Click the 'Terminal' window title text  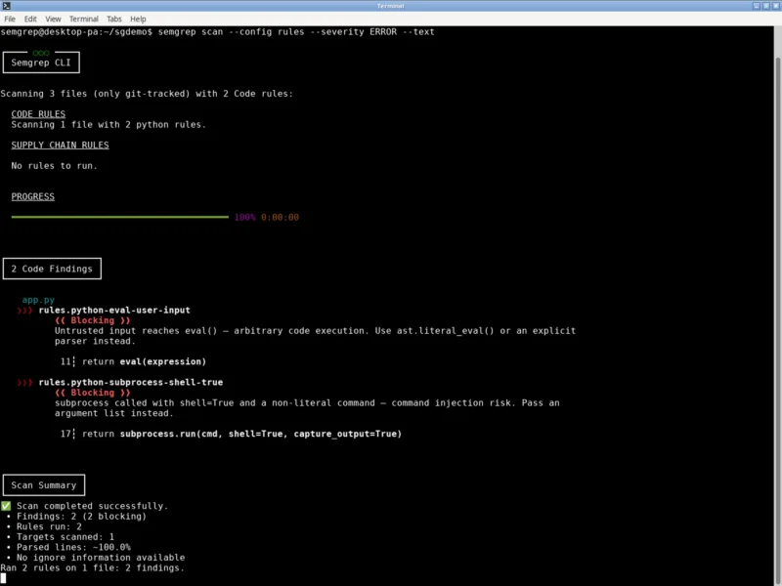(390, 6)
